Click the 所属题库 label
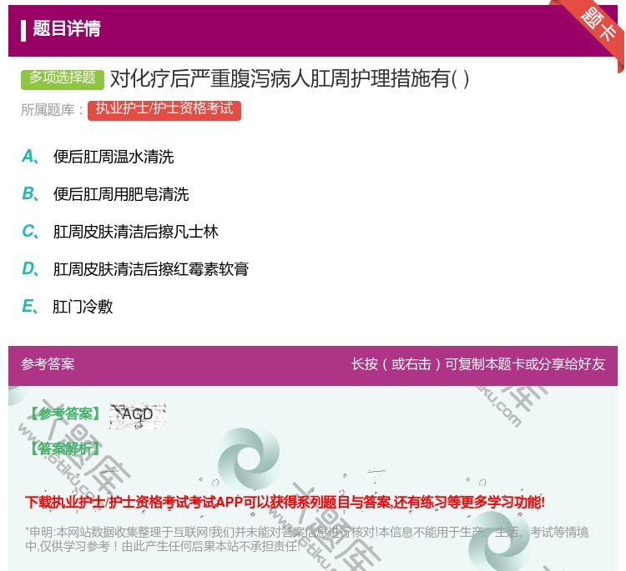This screenshot has width=626, height=571. coord(52,110)
